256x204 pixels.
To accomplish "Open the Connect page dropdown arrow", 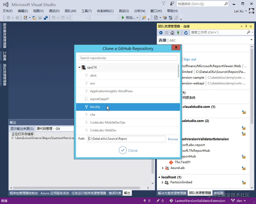I will click(x=251, y=40).
